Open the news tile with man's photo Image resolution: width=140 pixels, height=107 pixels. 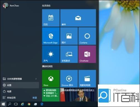(x=78, y=95)
